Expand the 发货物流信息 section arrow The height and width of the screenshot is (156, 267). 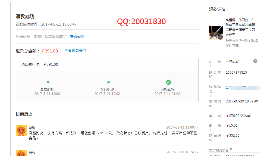coord(231,149)
